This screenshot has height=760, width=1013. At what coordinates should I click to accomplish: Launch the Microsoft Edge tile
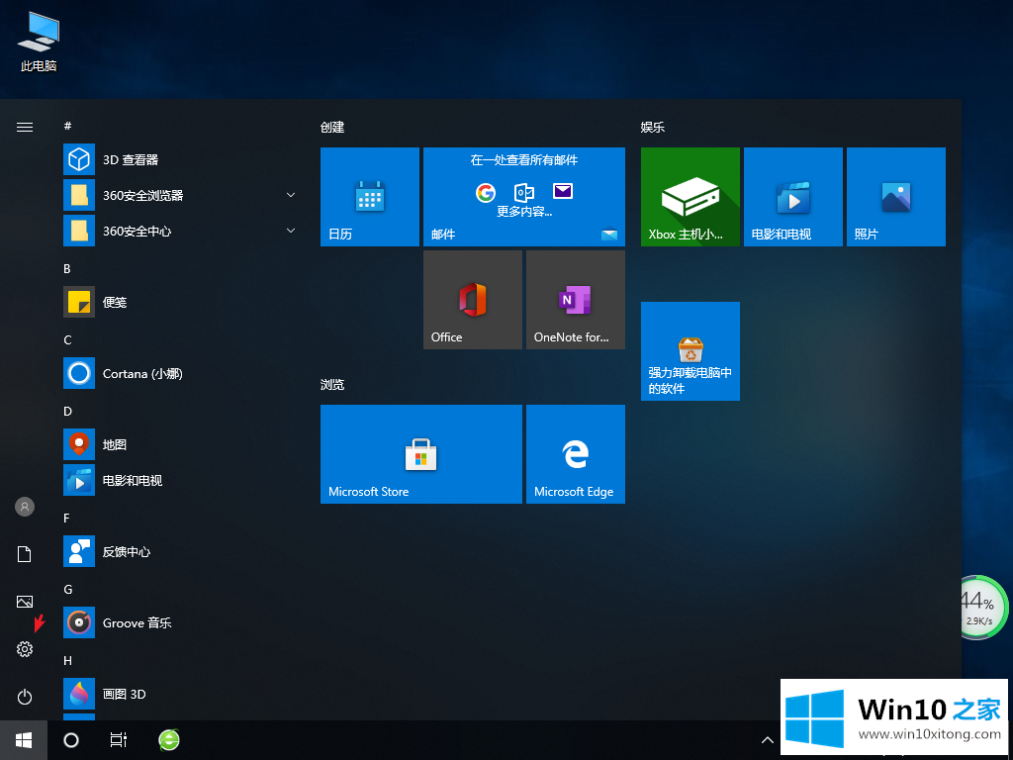pos(576,454)
